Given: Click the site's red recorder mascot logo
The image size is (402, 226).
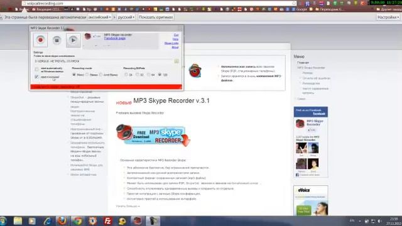Looking at the screenshot, I should pos(195,71).
